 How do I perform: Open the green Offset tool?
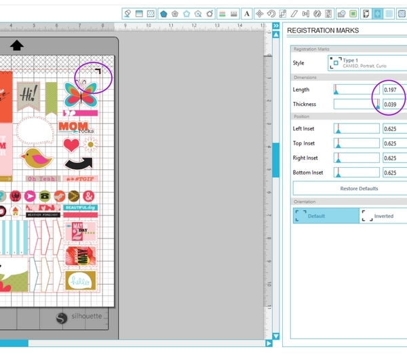tap(353, 14)
